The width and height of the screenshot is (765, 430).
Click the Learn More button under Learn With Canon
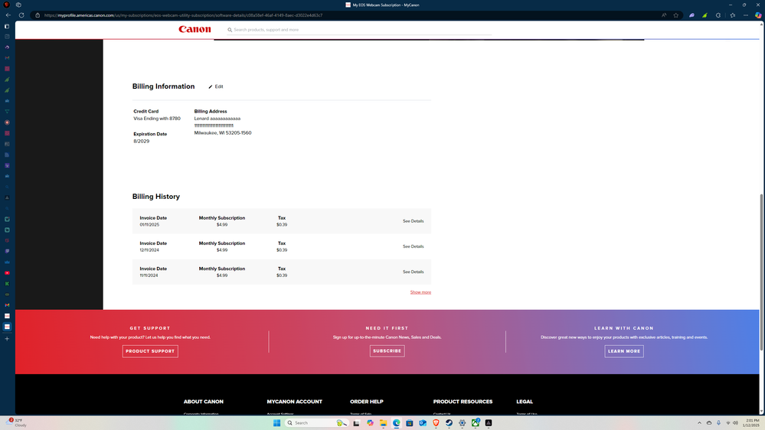tap(624, 351)
